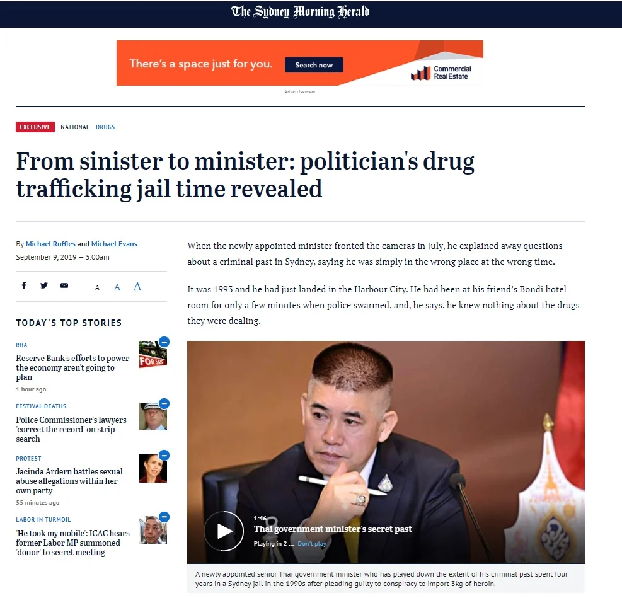Viewport: 622px width, 598px height.
Task: Select the largest text size A
Action: pos(137,286)
